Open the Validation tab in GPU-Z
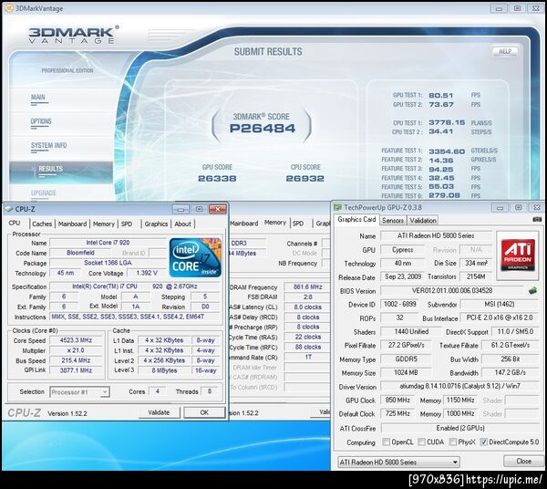The width and height of the screenshot is (547, 489). coord(423,220)
